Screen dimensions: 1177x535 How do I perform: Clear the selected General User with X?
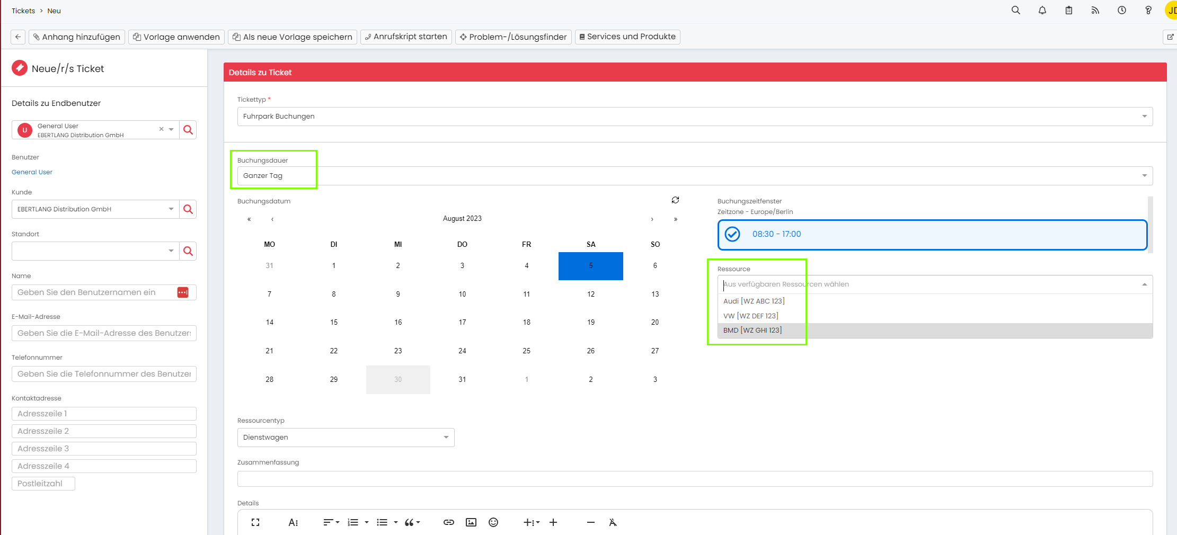pyautogui.click(x=161, y=129)
